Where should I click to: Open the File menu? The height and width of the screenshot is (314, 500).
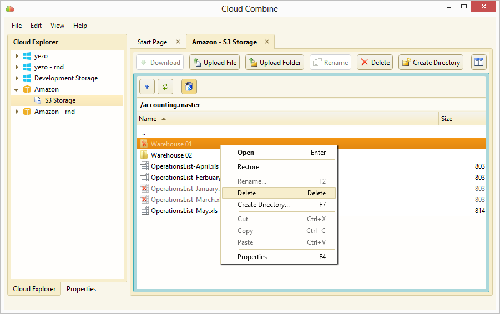[x=17, y=26]
